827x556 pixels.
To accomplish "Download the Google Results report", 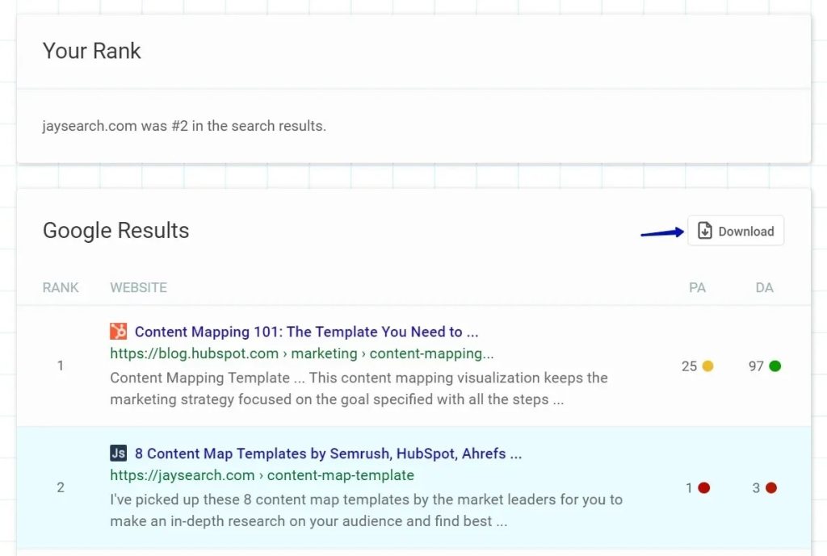I will (736, 231).
